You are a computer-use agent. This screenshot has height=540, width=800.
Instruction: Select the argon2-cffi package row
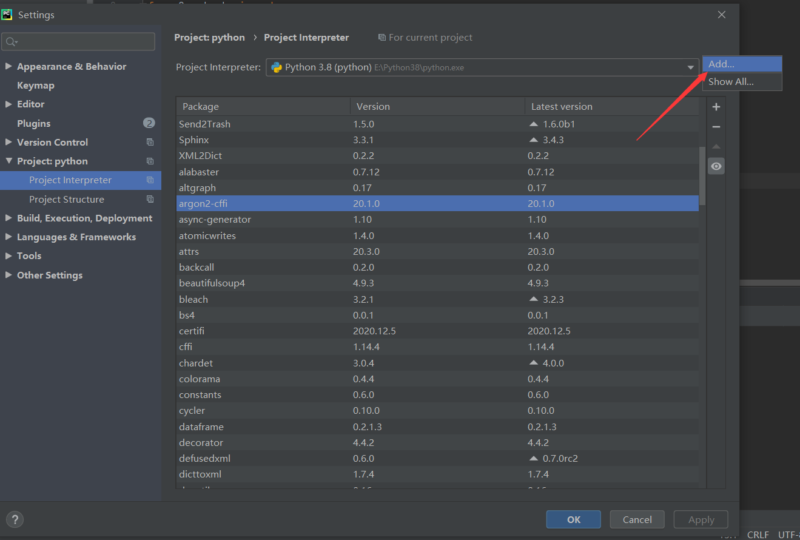[437, 203]
